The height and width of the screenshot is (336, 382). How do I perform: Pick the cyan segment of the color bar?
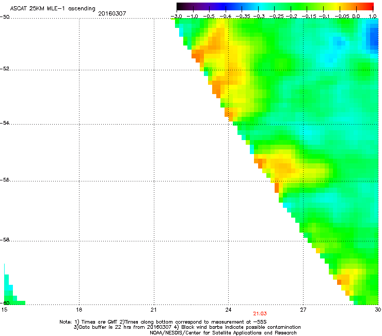(x=261, y=6)
